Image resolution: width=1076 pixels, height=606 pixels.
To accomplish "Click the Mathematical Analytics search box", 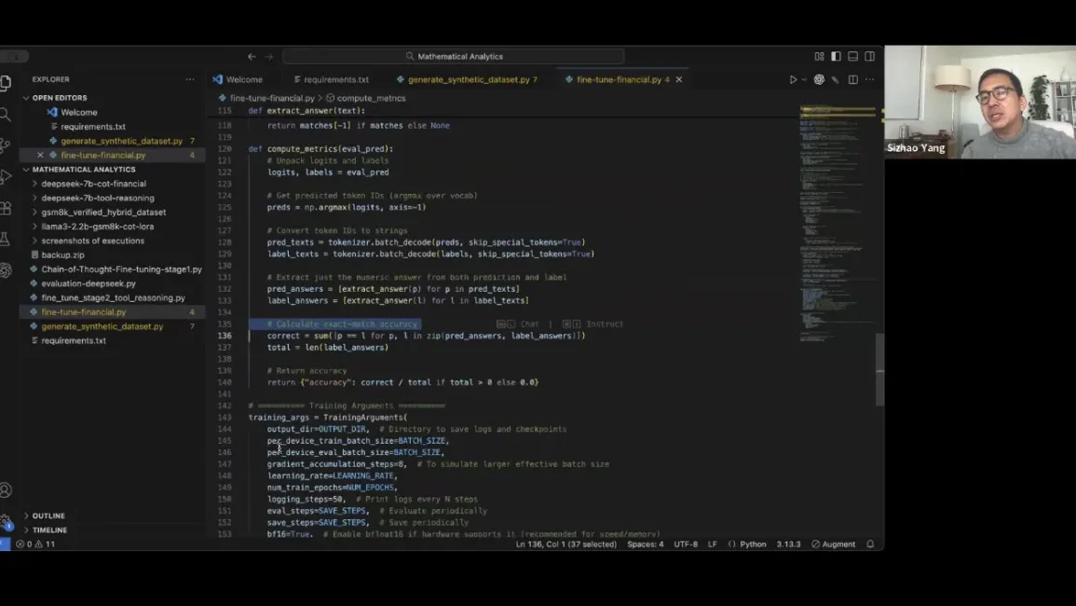I will 454,56.
